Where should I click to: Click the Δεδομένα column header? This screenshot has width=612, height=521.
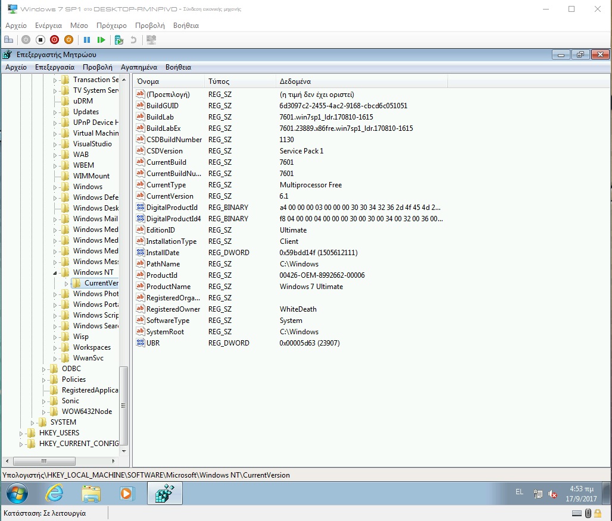pyautogui.click(x=295, y=81)
